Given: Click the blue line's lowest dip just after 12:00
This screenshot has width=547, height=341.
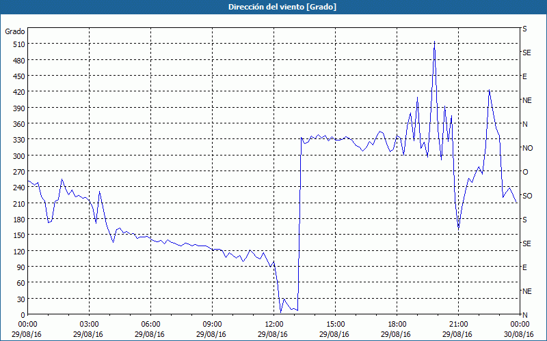Looking at the screenshot, I should 281,312.
